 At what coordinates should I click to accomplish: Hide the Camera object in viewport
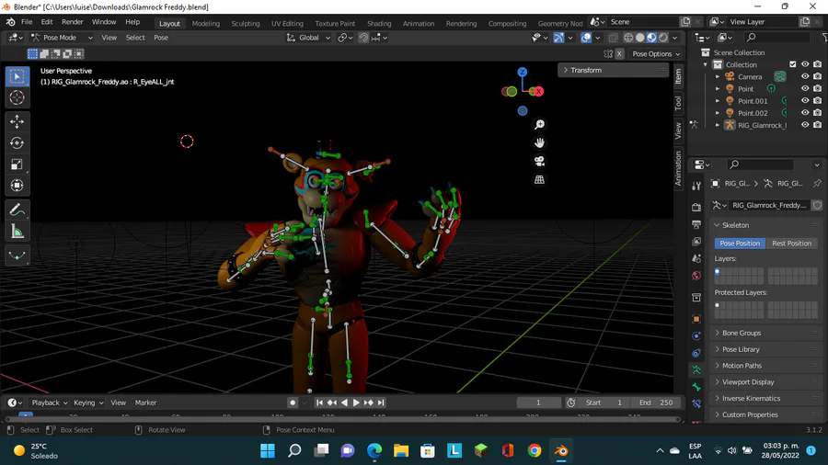pyautogui.click(x=805, y=76)
